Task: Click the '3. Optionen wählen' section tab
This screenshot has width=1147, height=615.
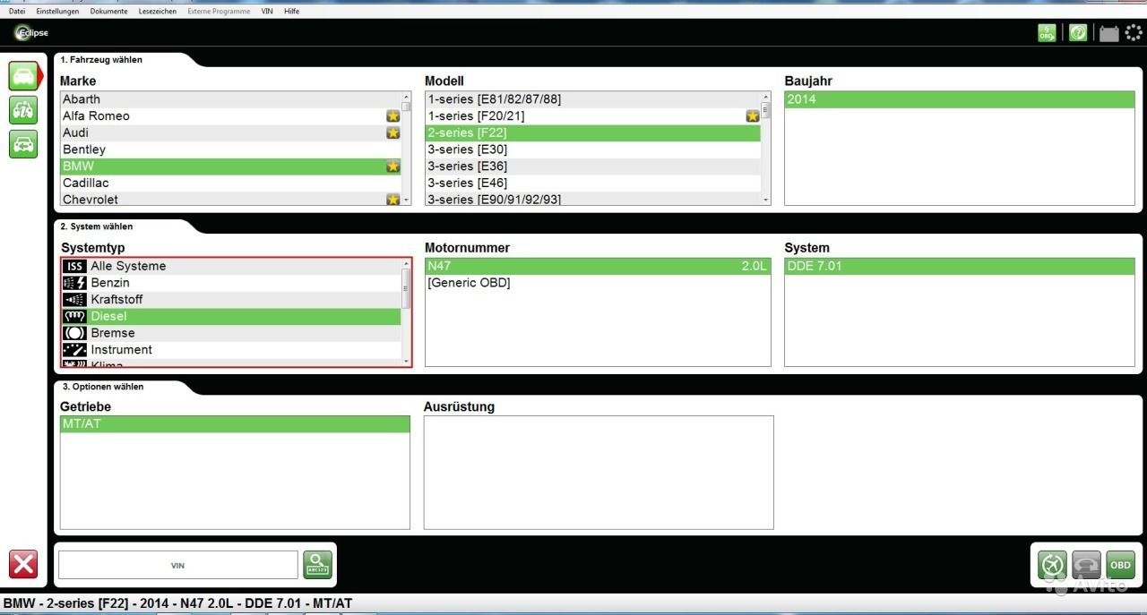Action: [x=103, y=387]
